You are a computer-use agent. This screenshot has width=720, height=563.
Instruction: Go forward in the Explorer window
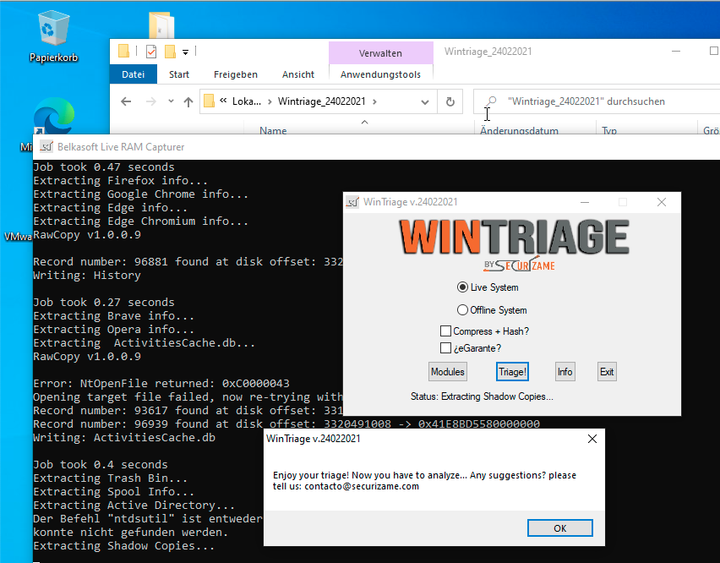point(150,101)
